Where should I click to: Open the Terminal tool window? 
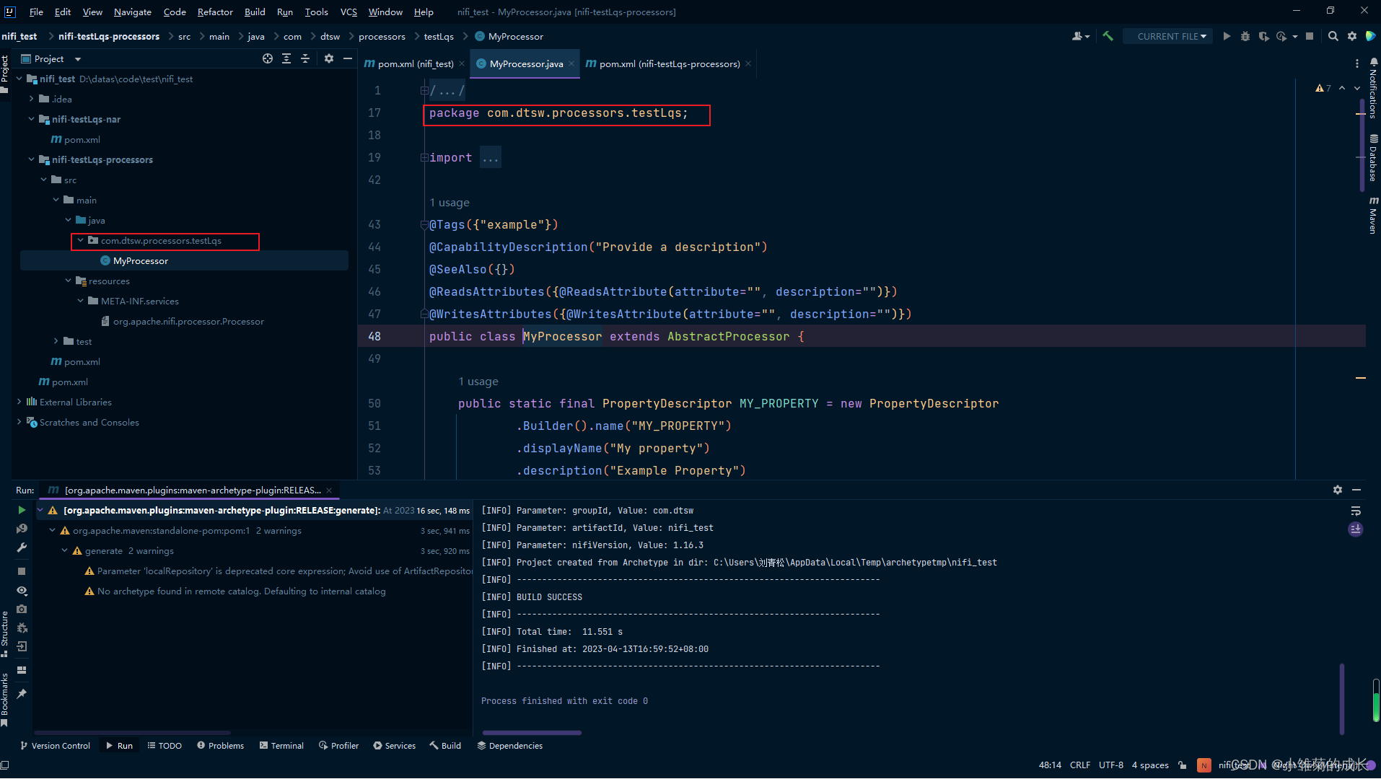[x=281, y=745]
